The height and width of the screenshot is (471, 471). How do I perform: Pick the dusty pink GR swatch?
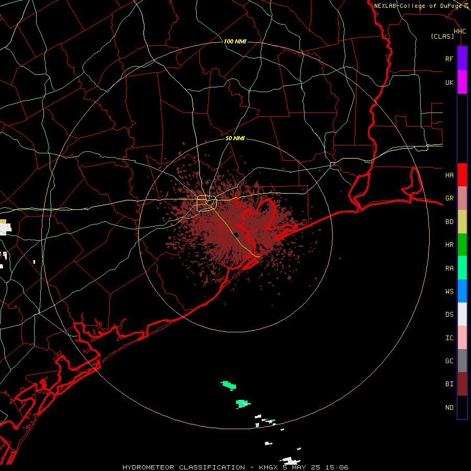tap(462, 198)
